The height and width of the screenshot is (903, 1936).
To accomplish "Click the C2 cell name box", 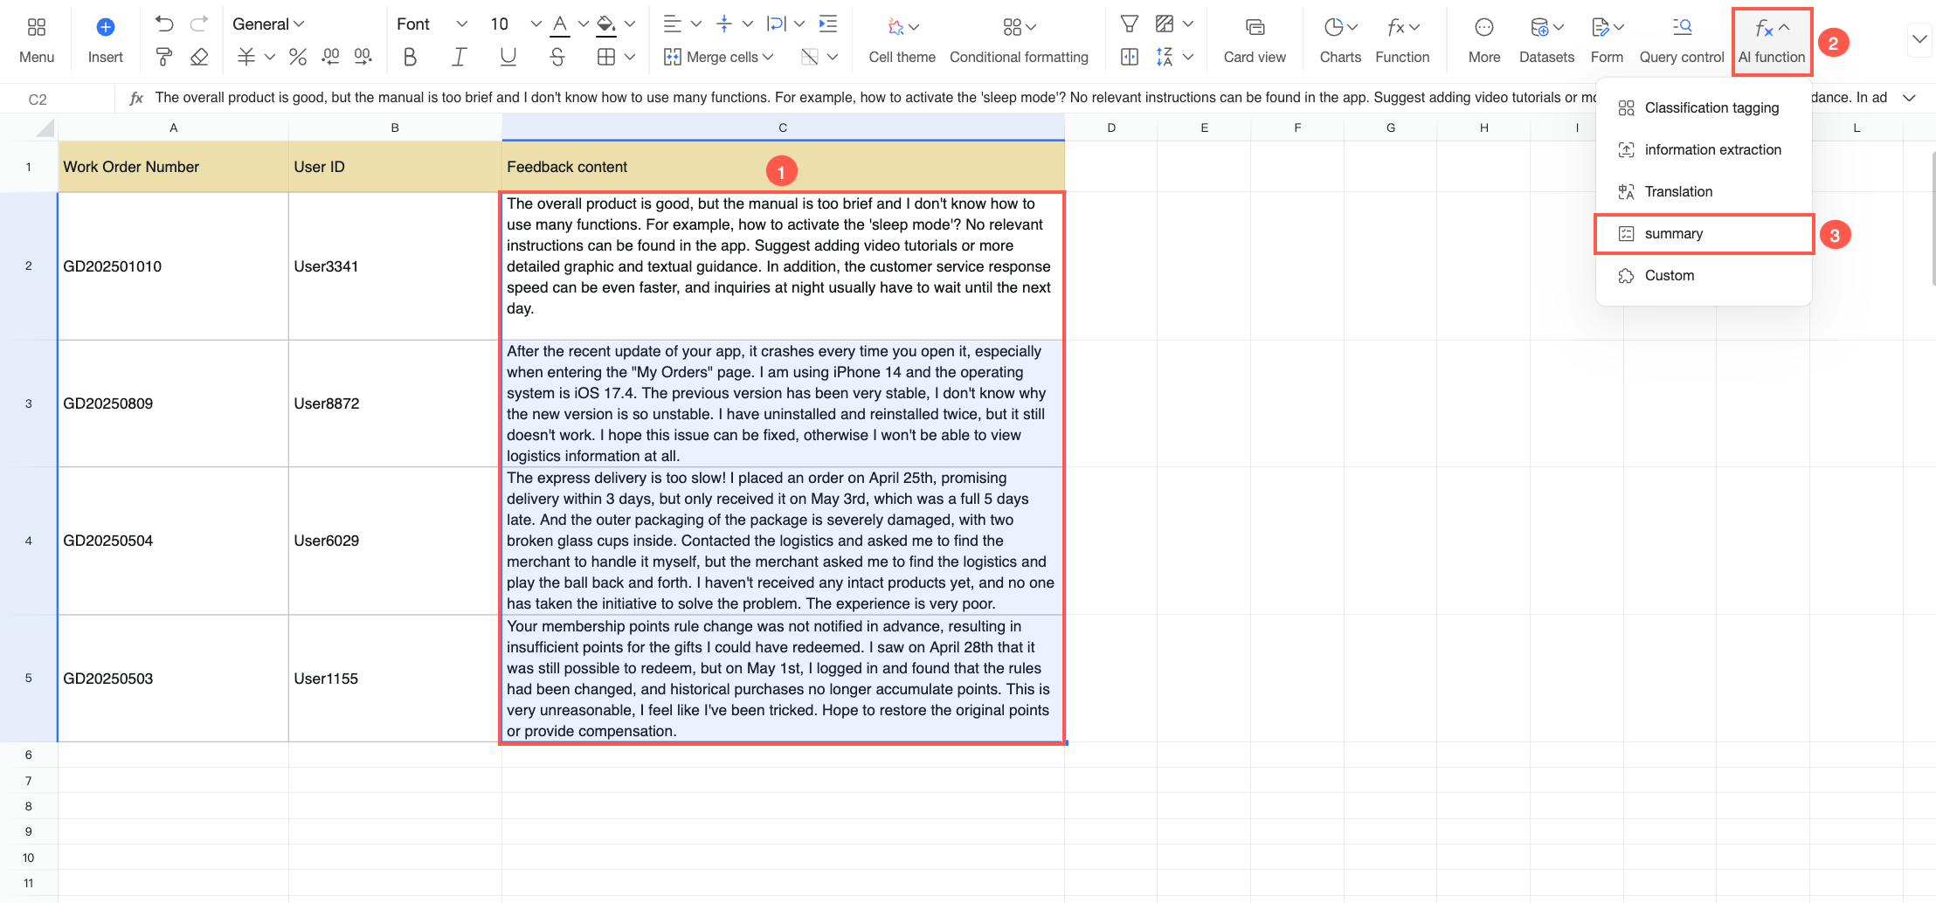I will [38, 100].
